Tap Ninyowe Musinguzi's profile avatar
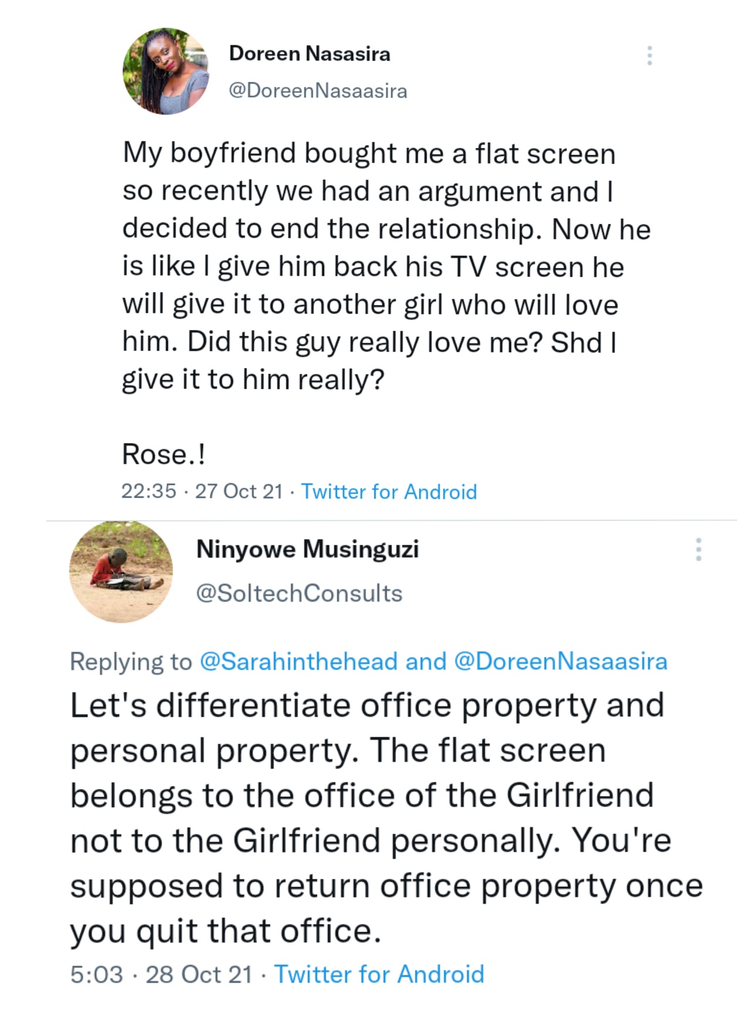 pos(121,572)
